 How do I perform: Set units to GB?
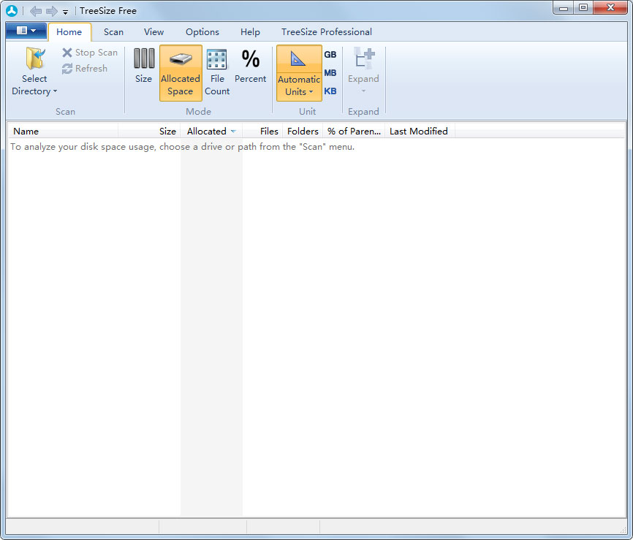(330, 55)
